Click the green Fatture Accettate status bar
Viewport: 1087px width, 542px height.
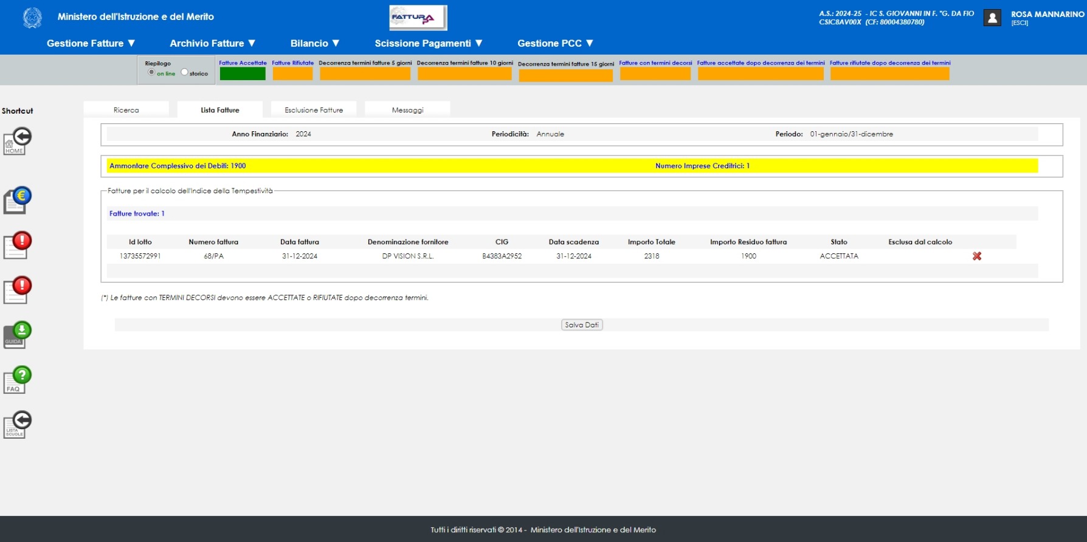[243, 74]
